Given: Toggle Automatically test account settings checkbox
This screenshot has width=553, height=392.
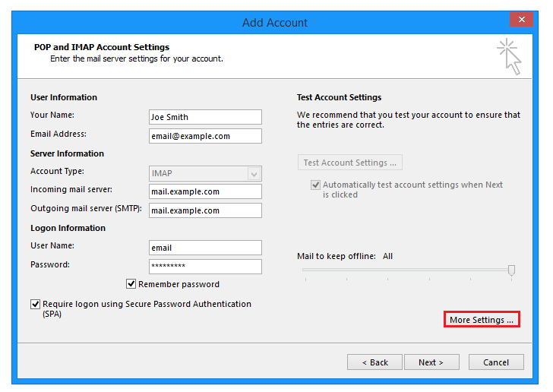Looking at the screenshot, I should pyautogui.click(x=315, y=185).
